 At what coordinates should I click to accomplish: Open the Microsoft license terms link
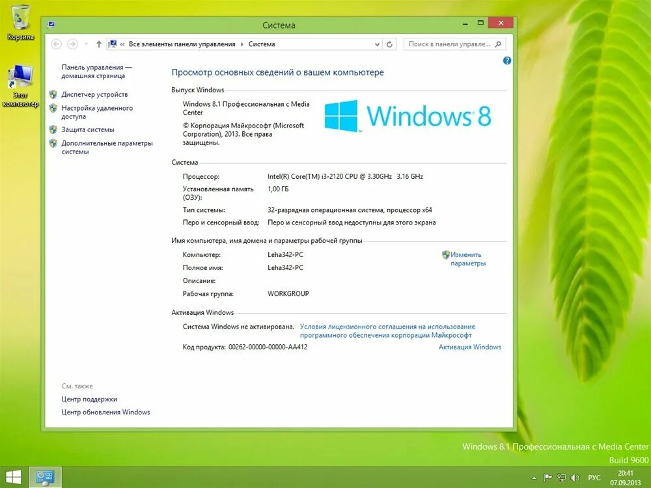point(387,331)
